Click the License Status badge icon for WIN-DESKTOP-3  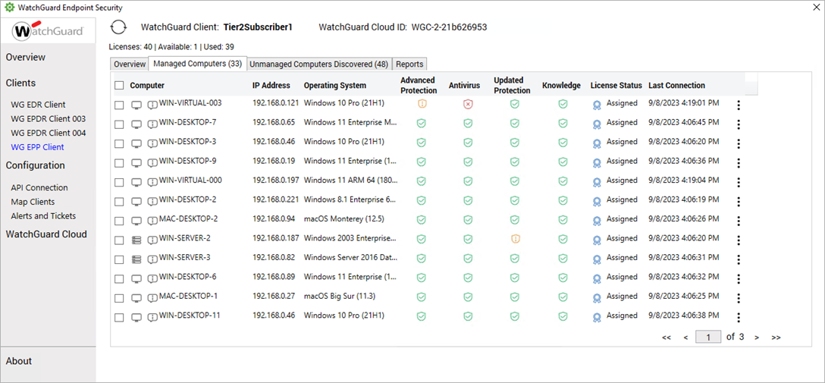(597, 143)
